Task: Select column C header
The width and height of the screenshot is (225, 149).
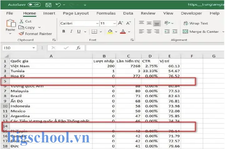Action: pyautogui.click(x=128, y=56)
